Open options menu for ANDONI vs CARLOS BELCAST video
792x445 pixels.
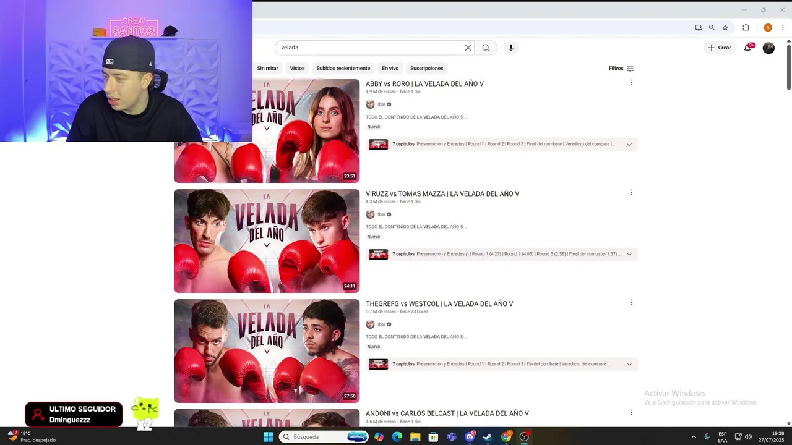click(x=631, y=412)
